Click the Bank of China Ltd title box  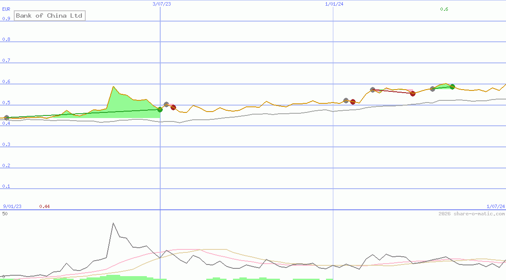pos(50,16)
